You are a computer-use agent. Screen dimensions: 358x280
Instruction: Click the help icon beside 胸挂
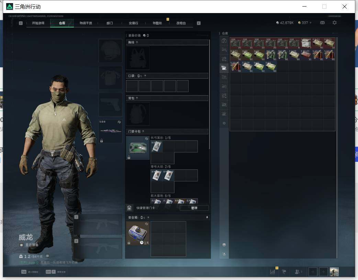(137, 42)
